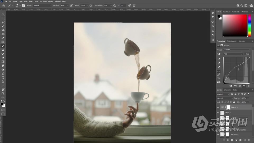This screenshot has height=143, width=254.
Task: Select the Brush tool in the left toolbar
Action: [x=3, y=46]
